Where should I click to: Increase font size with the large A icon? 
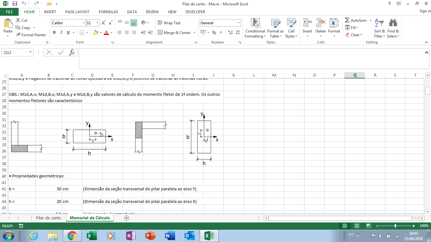tap(103, 23)
